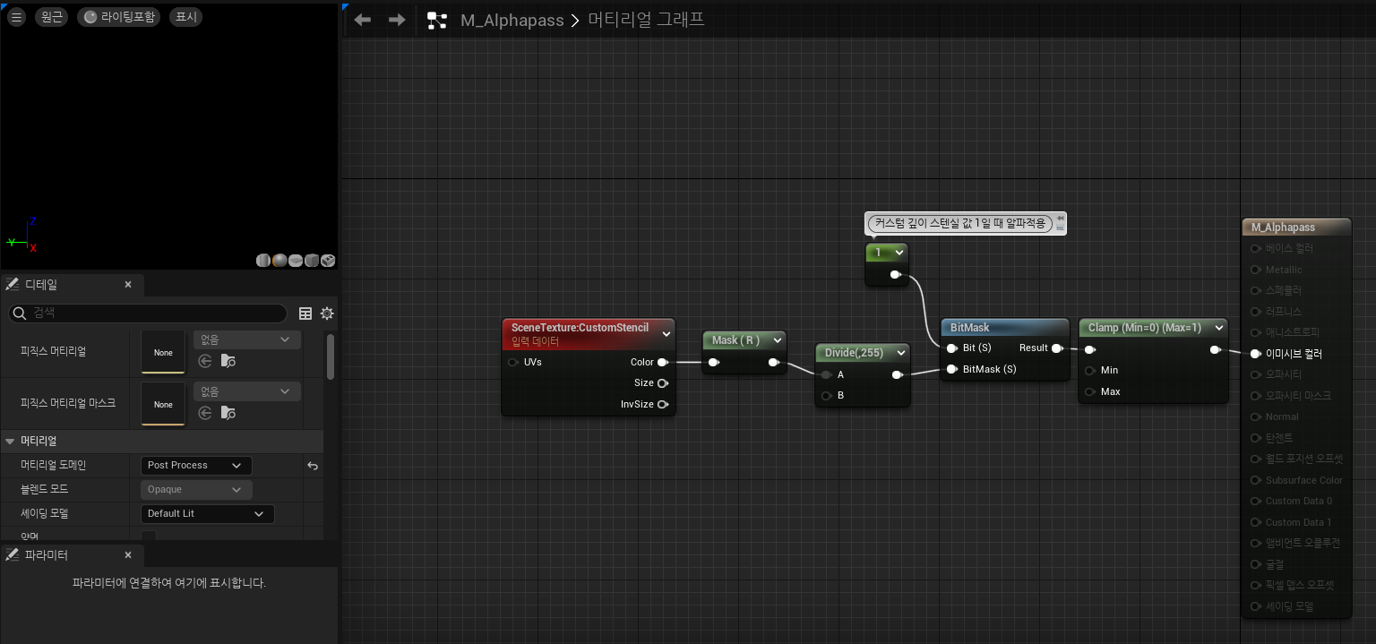Click the 라이팅포함 view mode button
Viewport: 1376px width, 644px height.
pos(119,17)
